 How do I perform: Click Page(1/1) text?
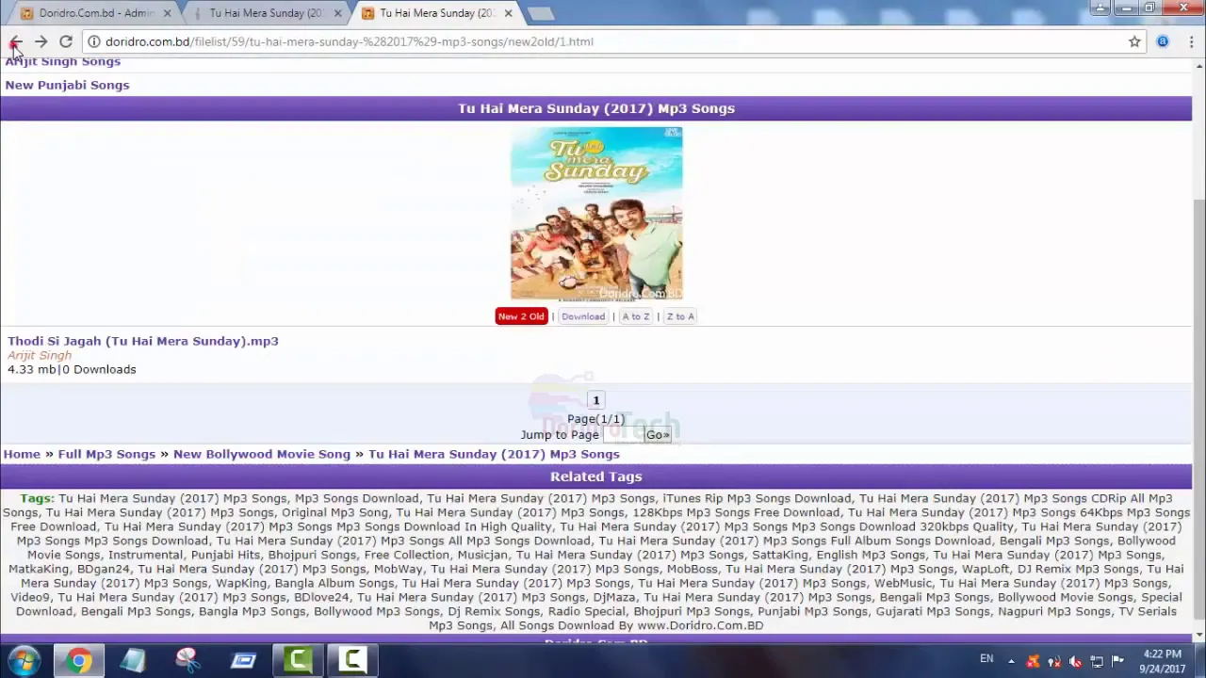(595, 419)
